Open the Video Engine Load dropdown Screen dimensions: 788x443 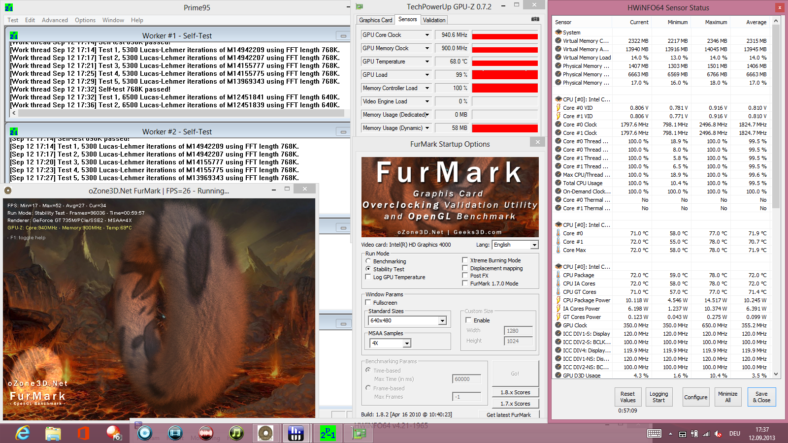coord(427,101)
